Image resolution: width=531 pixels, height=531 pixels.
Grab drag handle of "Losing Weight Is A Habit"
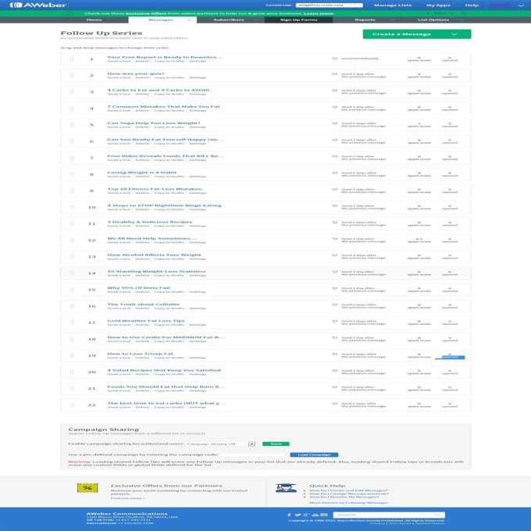(x=72, y=174)
